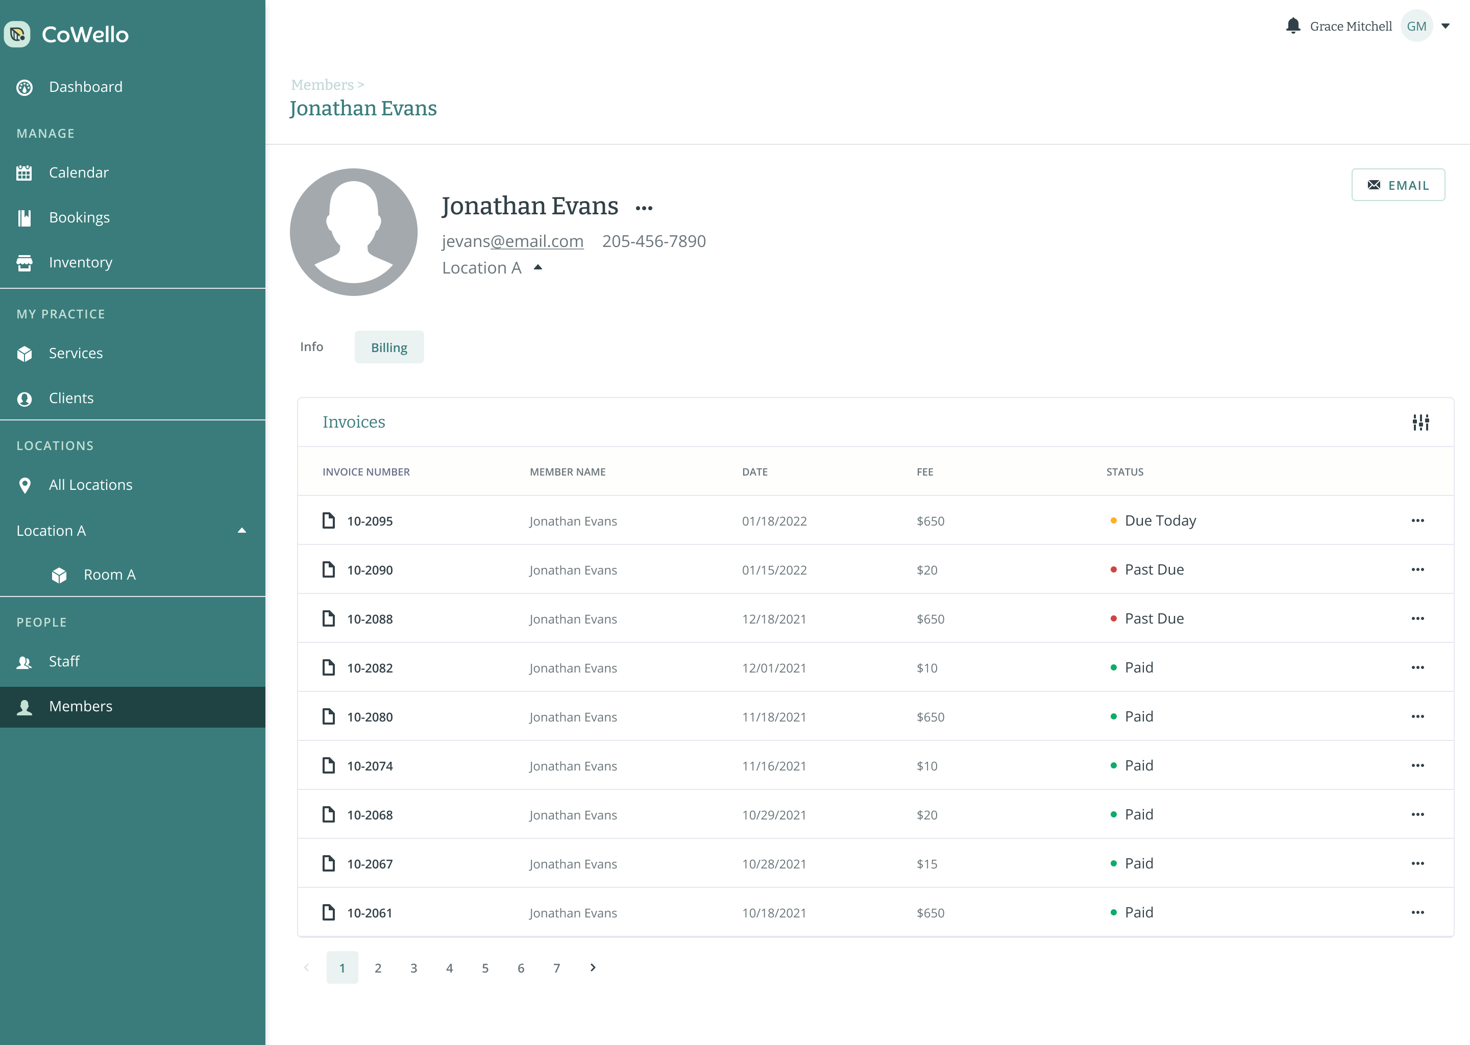Open options menu for invoice 10-2061
1470x1045 pixels.
click(x=1417, y=912)
